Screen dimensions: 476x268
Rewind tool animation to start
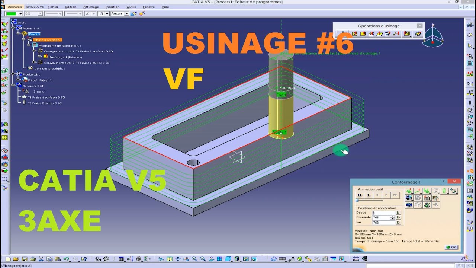point(359,195)
